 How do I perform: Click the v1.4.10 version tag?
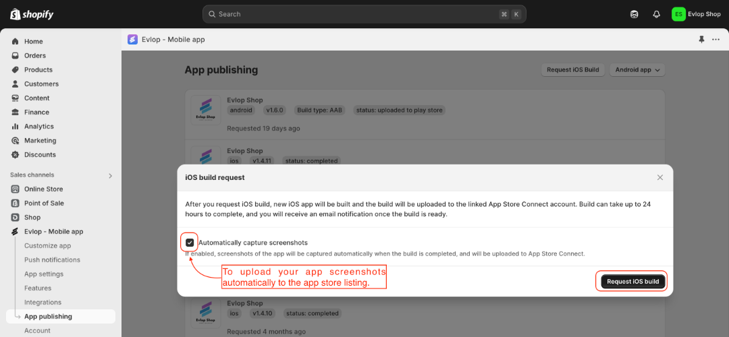pyautogui.click(x=263, y=313)
